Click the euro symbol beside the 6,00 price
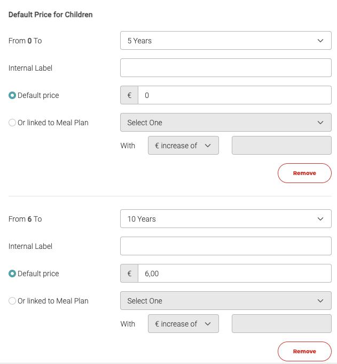This screenshot has height=364, width=337. 129,274
